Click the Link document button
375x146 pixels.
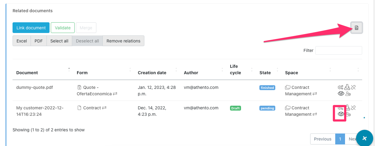click(x=31, y=28)
